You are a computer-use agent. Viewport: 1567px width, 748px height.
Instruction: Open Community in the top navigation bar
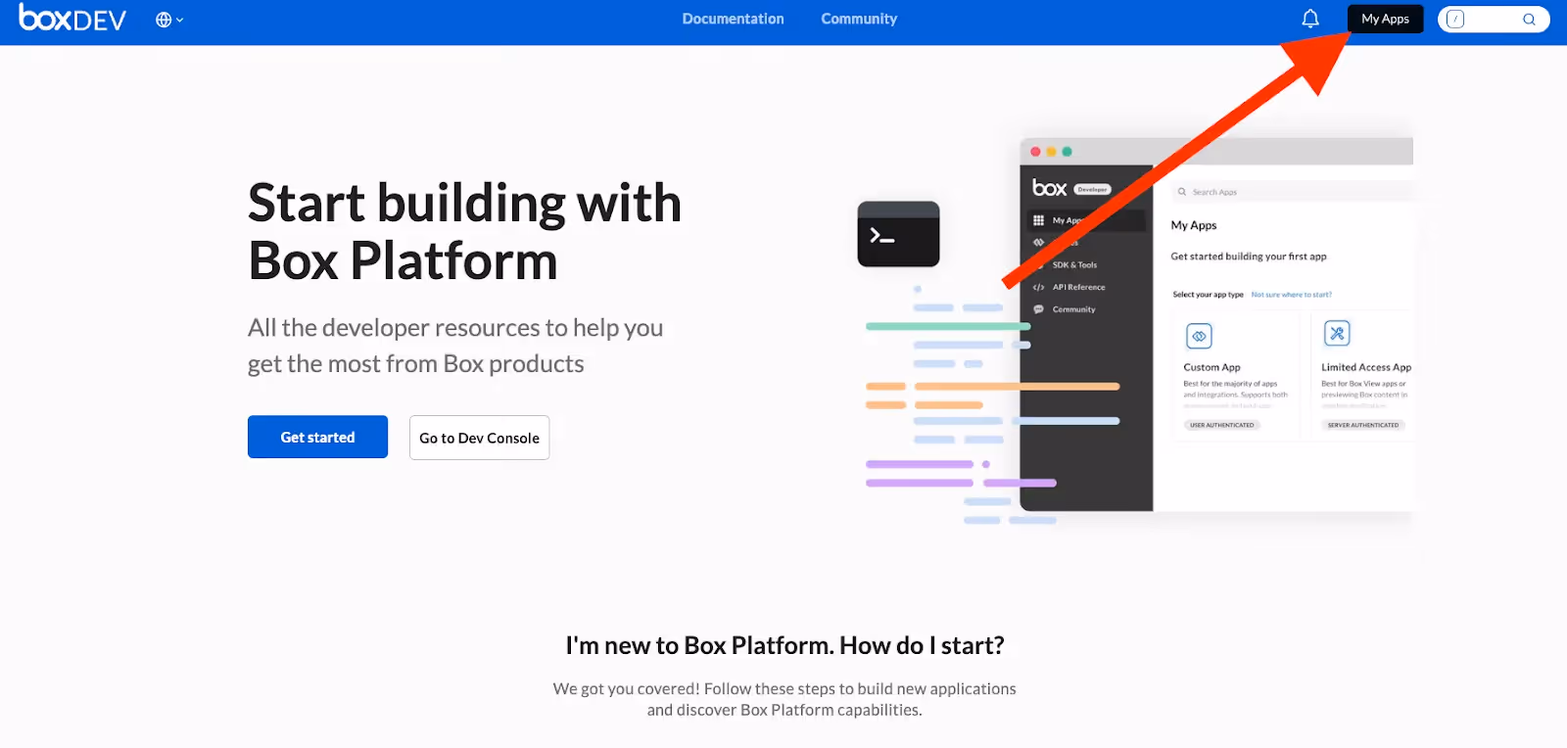859,19
